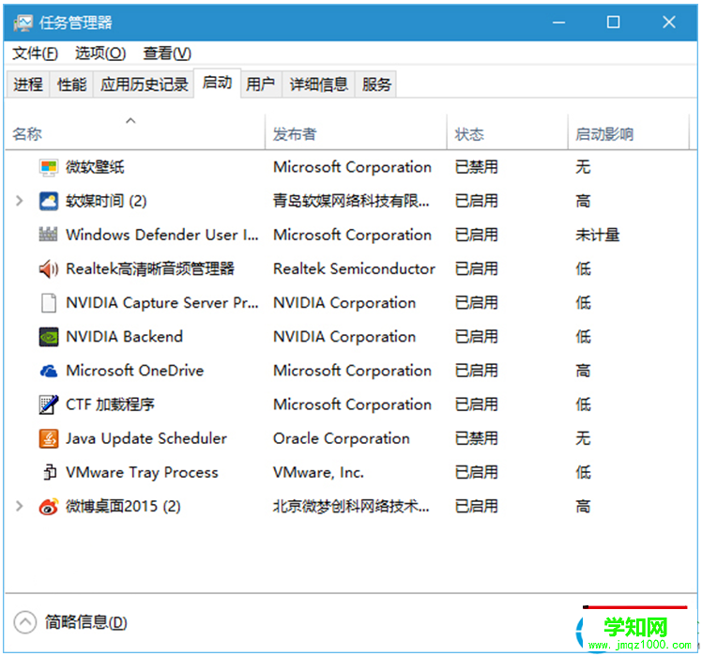Click the 已禁用 status of Java Update Scheduler

tap(477, 439)
